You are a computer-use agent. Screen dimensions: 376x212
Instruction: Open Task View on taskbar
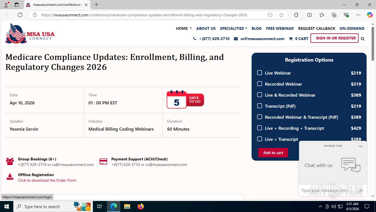[x=100, y=206]
